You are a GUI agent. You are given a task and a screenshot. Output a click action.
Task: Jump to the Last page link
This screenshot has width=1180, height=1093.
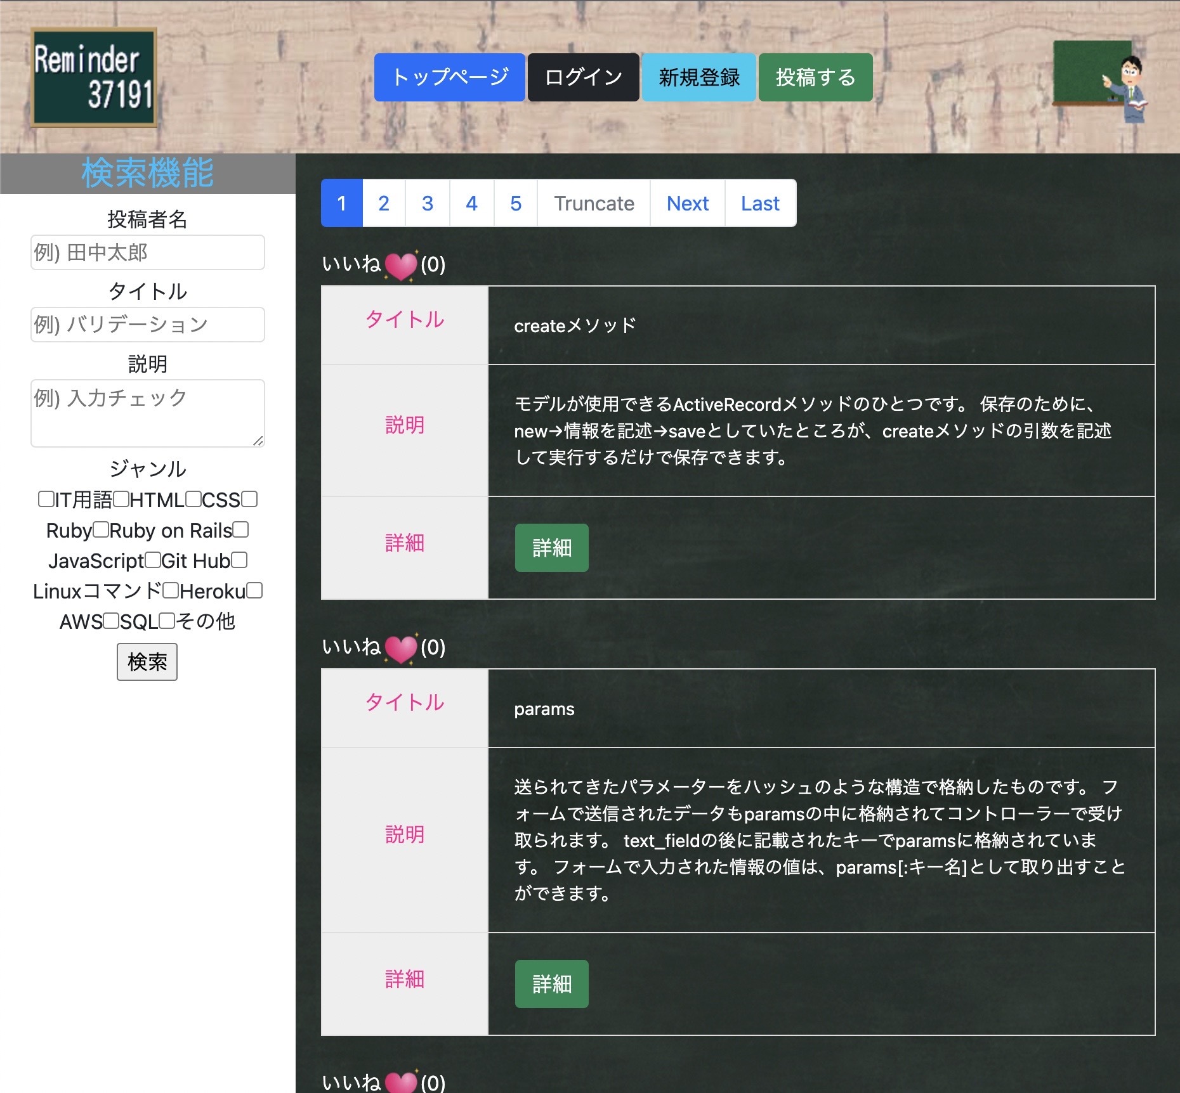[x=760, y=203]
